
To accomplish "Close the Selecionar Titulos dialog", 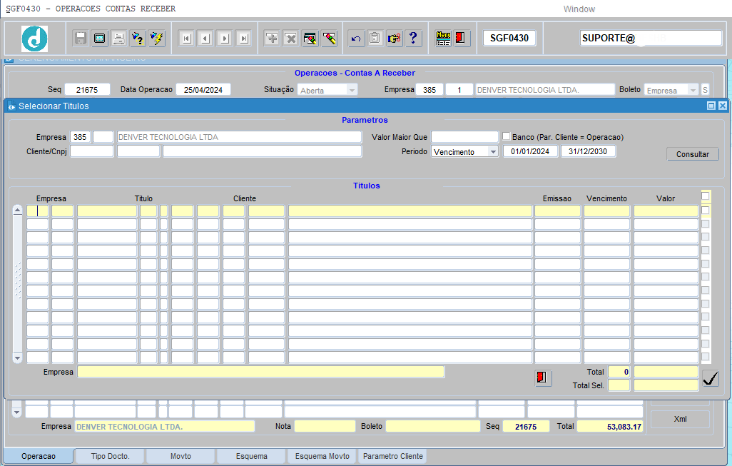I will point(722,106).
